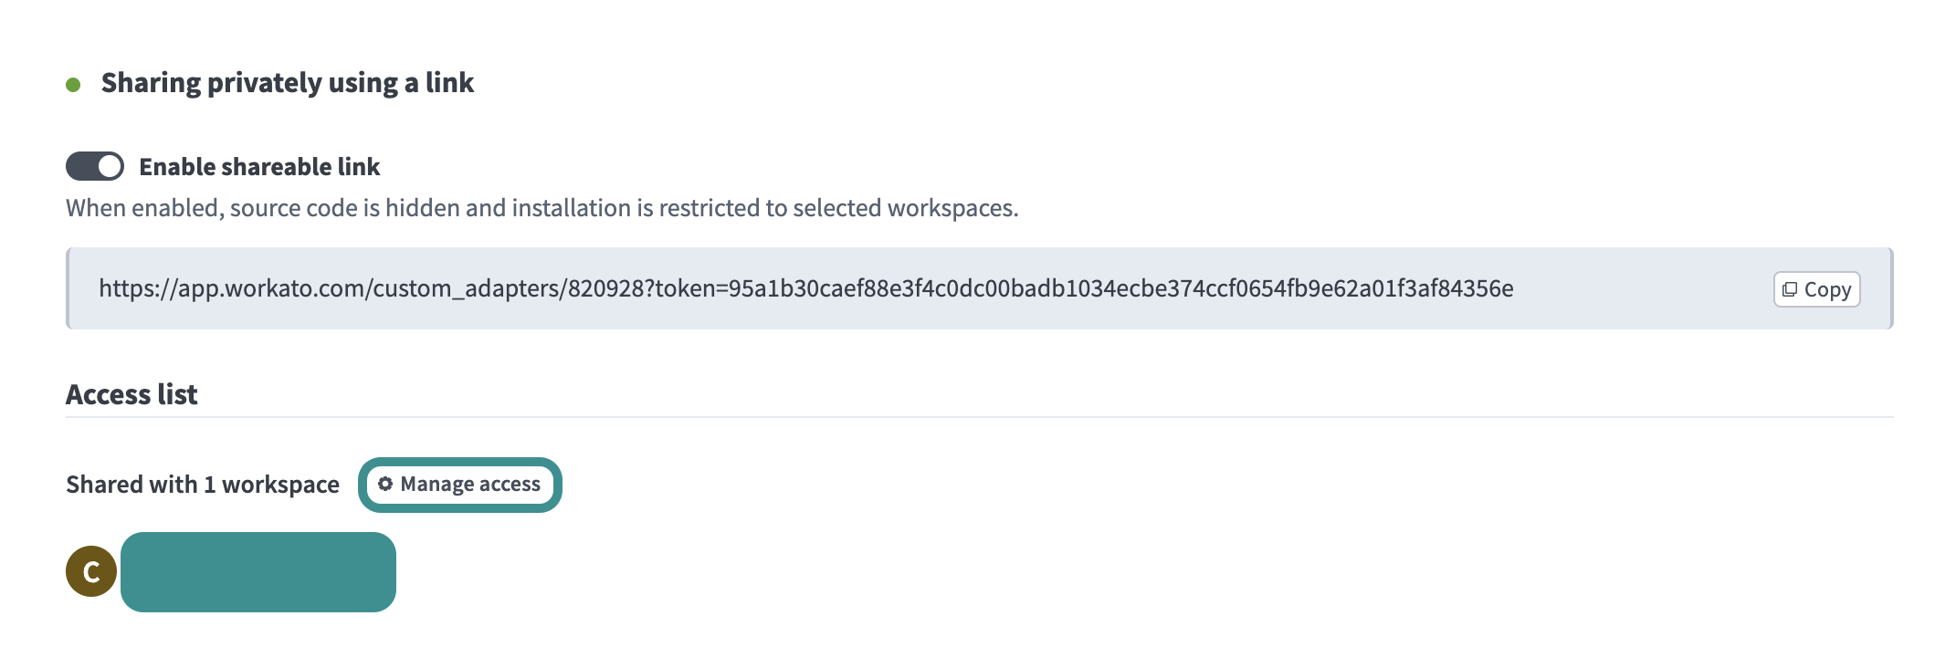Click the settings gear in the highlighted button
This screenshot has width=1956, height=668.
tap(386, 485)
